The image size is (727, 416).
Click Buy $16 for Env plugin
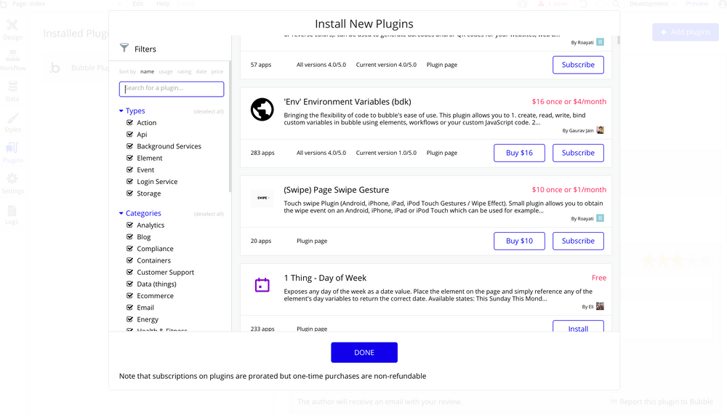(519, 153)
